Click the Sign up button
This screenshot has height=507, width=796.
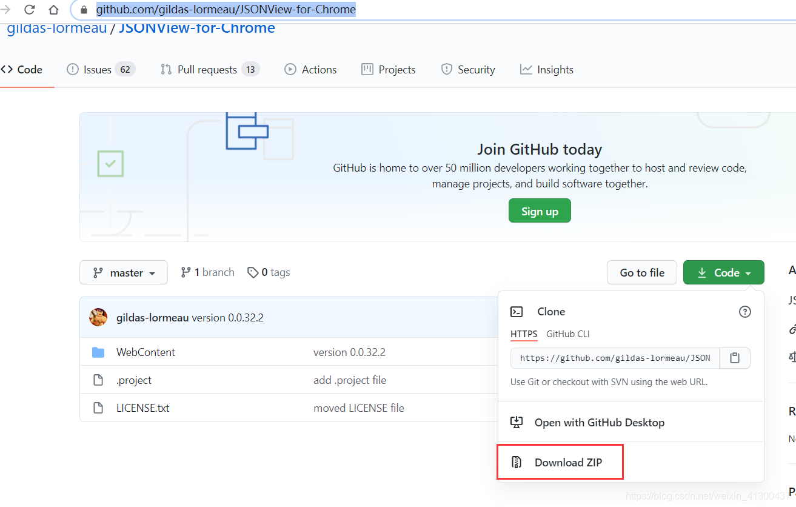(539, 210)
